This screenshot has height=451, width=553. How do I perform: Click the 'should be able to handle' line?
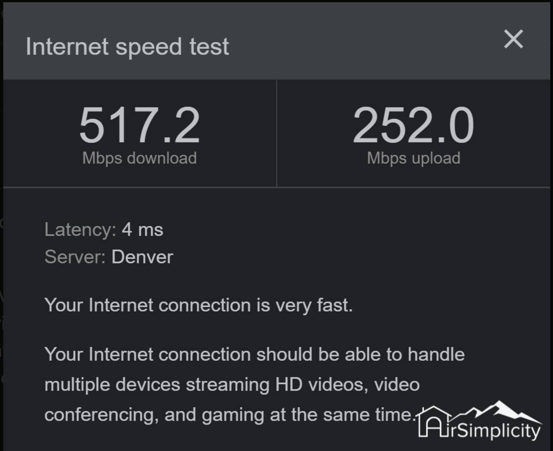(x=254, y=354)
